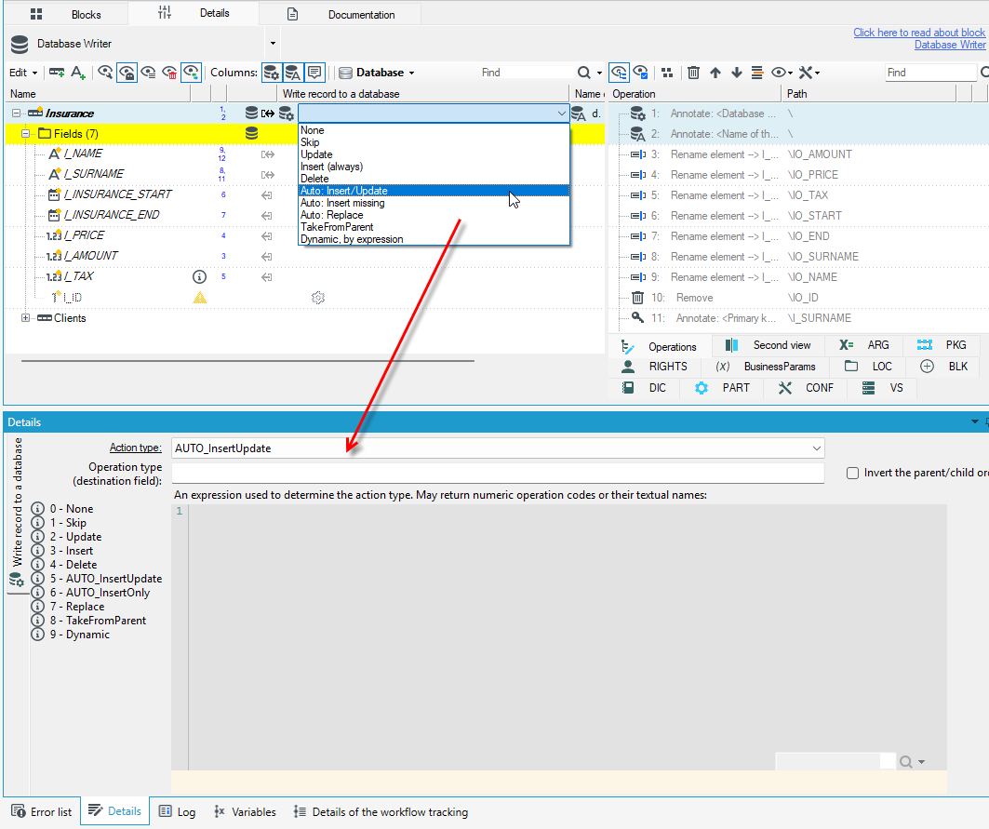Move operation up with the up arrow

[x=715, y=73]
